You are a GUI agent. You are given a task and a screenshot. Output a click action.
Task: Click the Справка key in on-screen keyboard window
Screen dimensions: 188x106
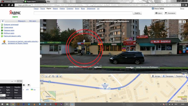click(x=9, y=98)
